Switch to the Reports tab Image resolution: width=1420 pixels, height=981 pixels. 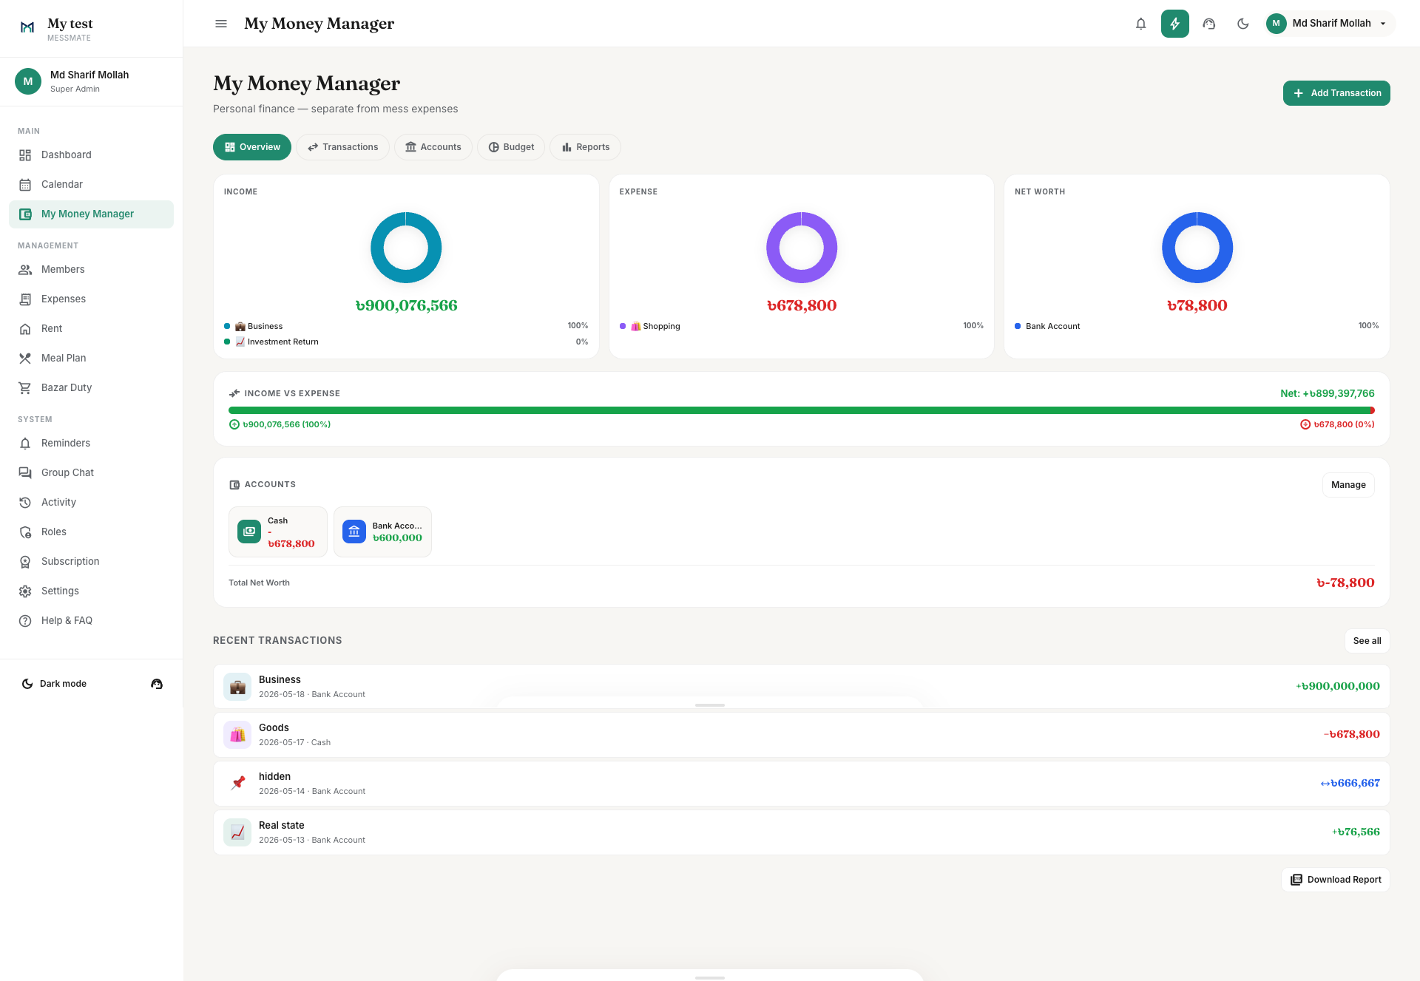(x=585, y=147)
